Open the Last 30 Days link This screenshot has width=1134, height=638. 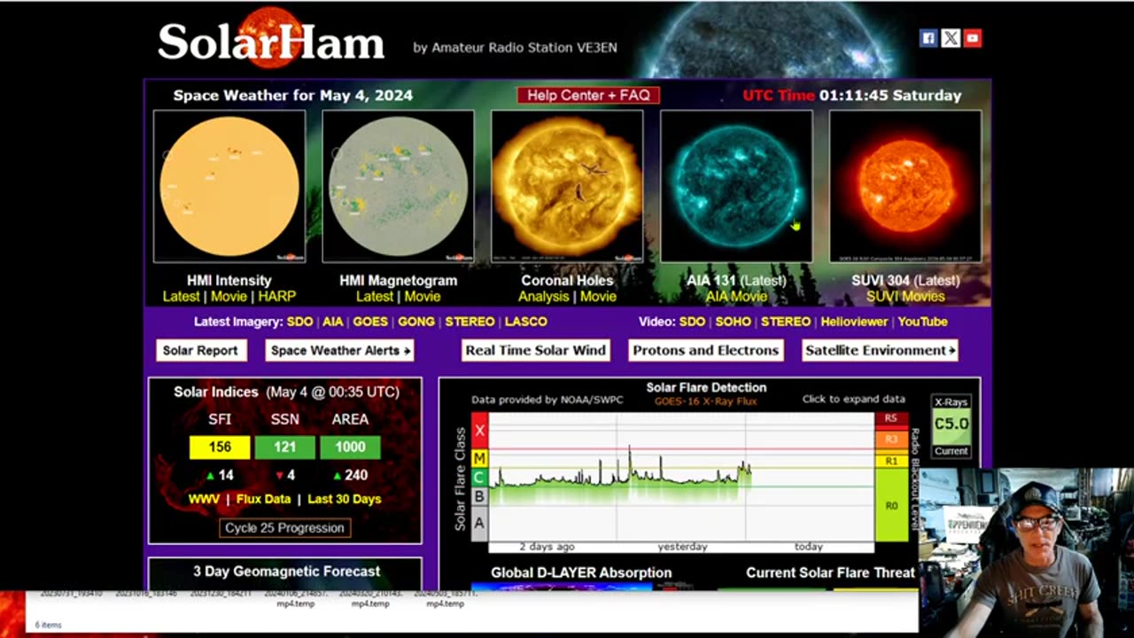(x=345, y=499)
